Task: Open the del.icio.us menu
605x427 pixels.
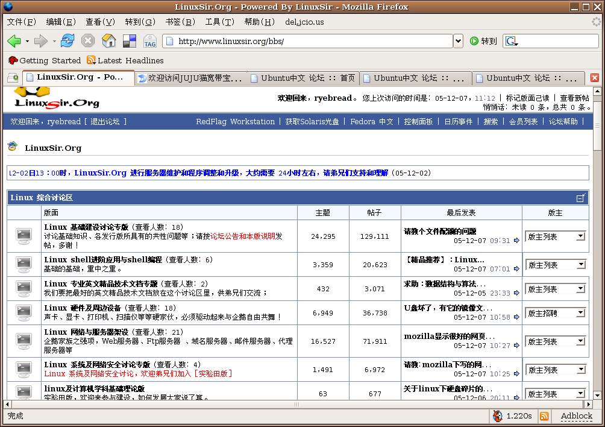Action: (304, 22)
